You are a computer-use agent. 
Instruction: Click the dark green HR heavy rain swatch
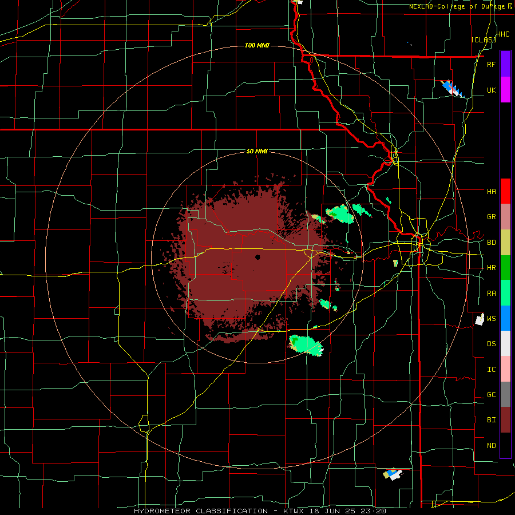505,268
